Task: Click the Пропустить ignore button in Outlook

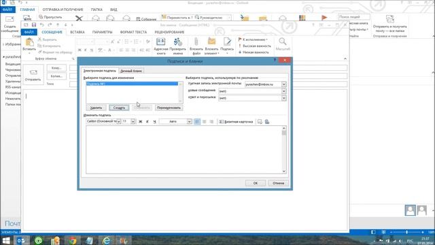Action: (x=50, y=17)
